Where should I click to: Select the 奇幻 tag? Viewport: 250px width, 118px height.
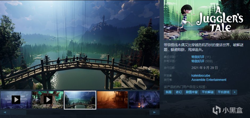click(x=178, y=92)
